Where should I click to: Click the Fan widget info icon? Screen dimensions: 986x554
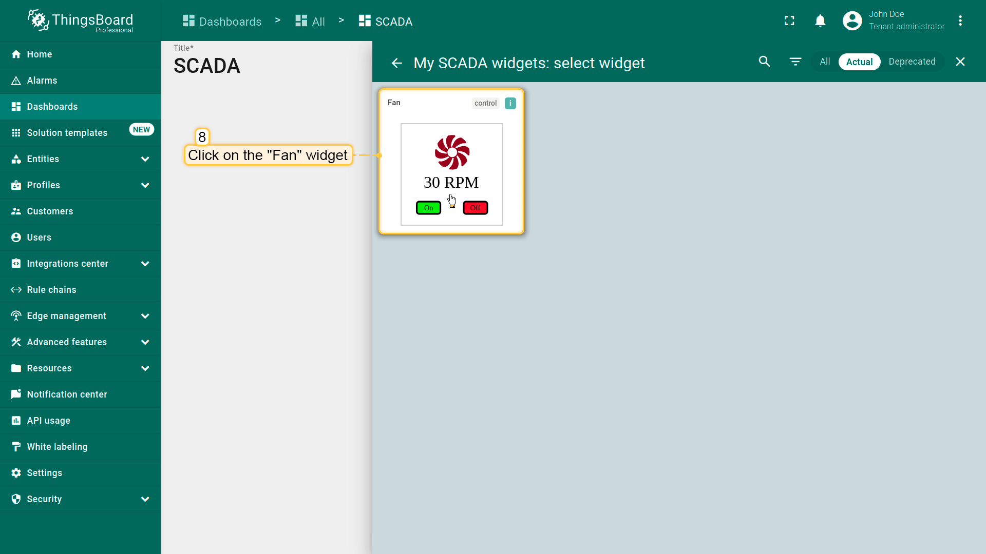point(510,103)
